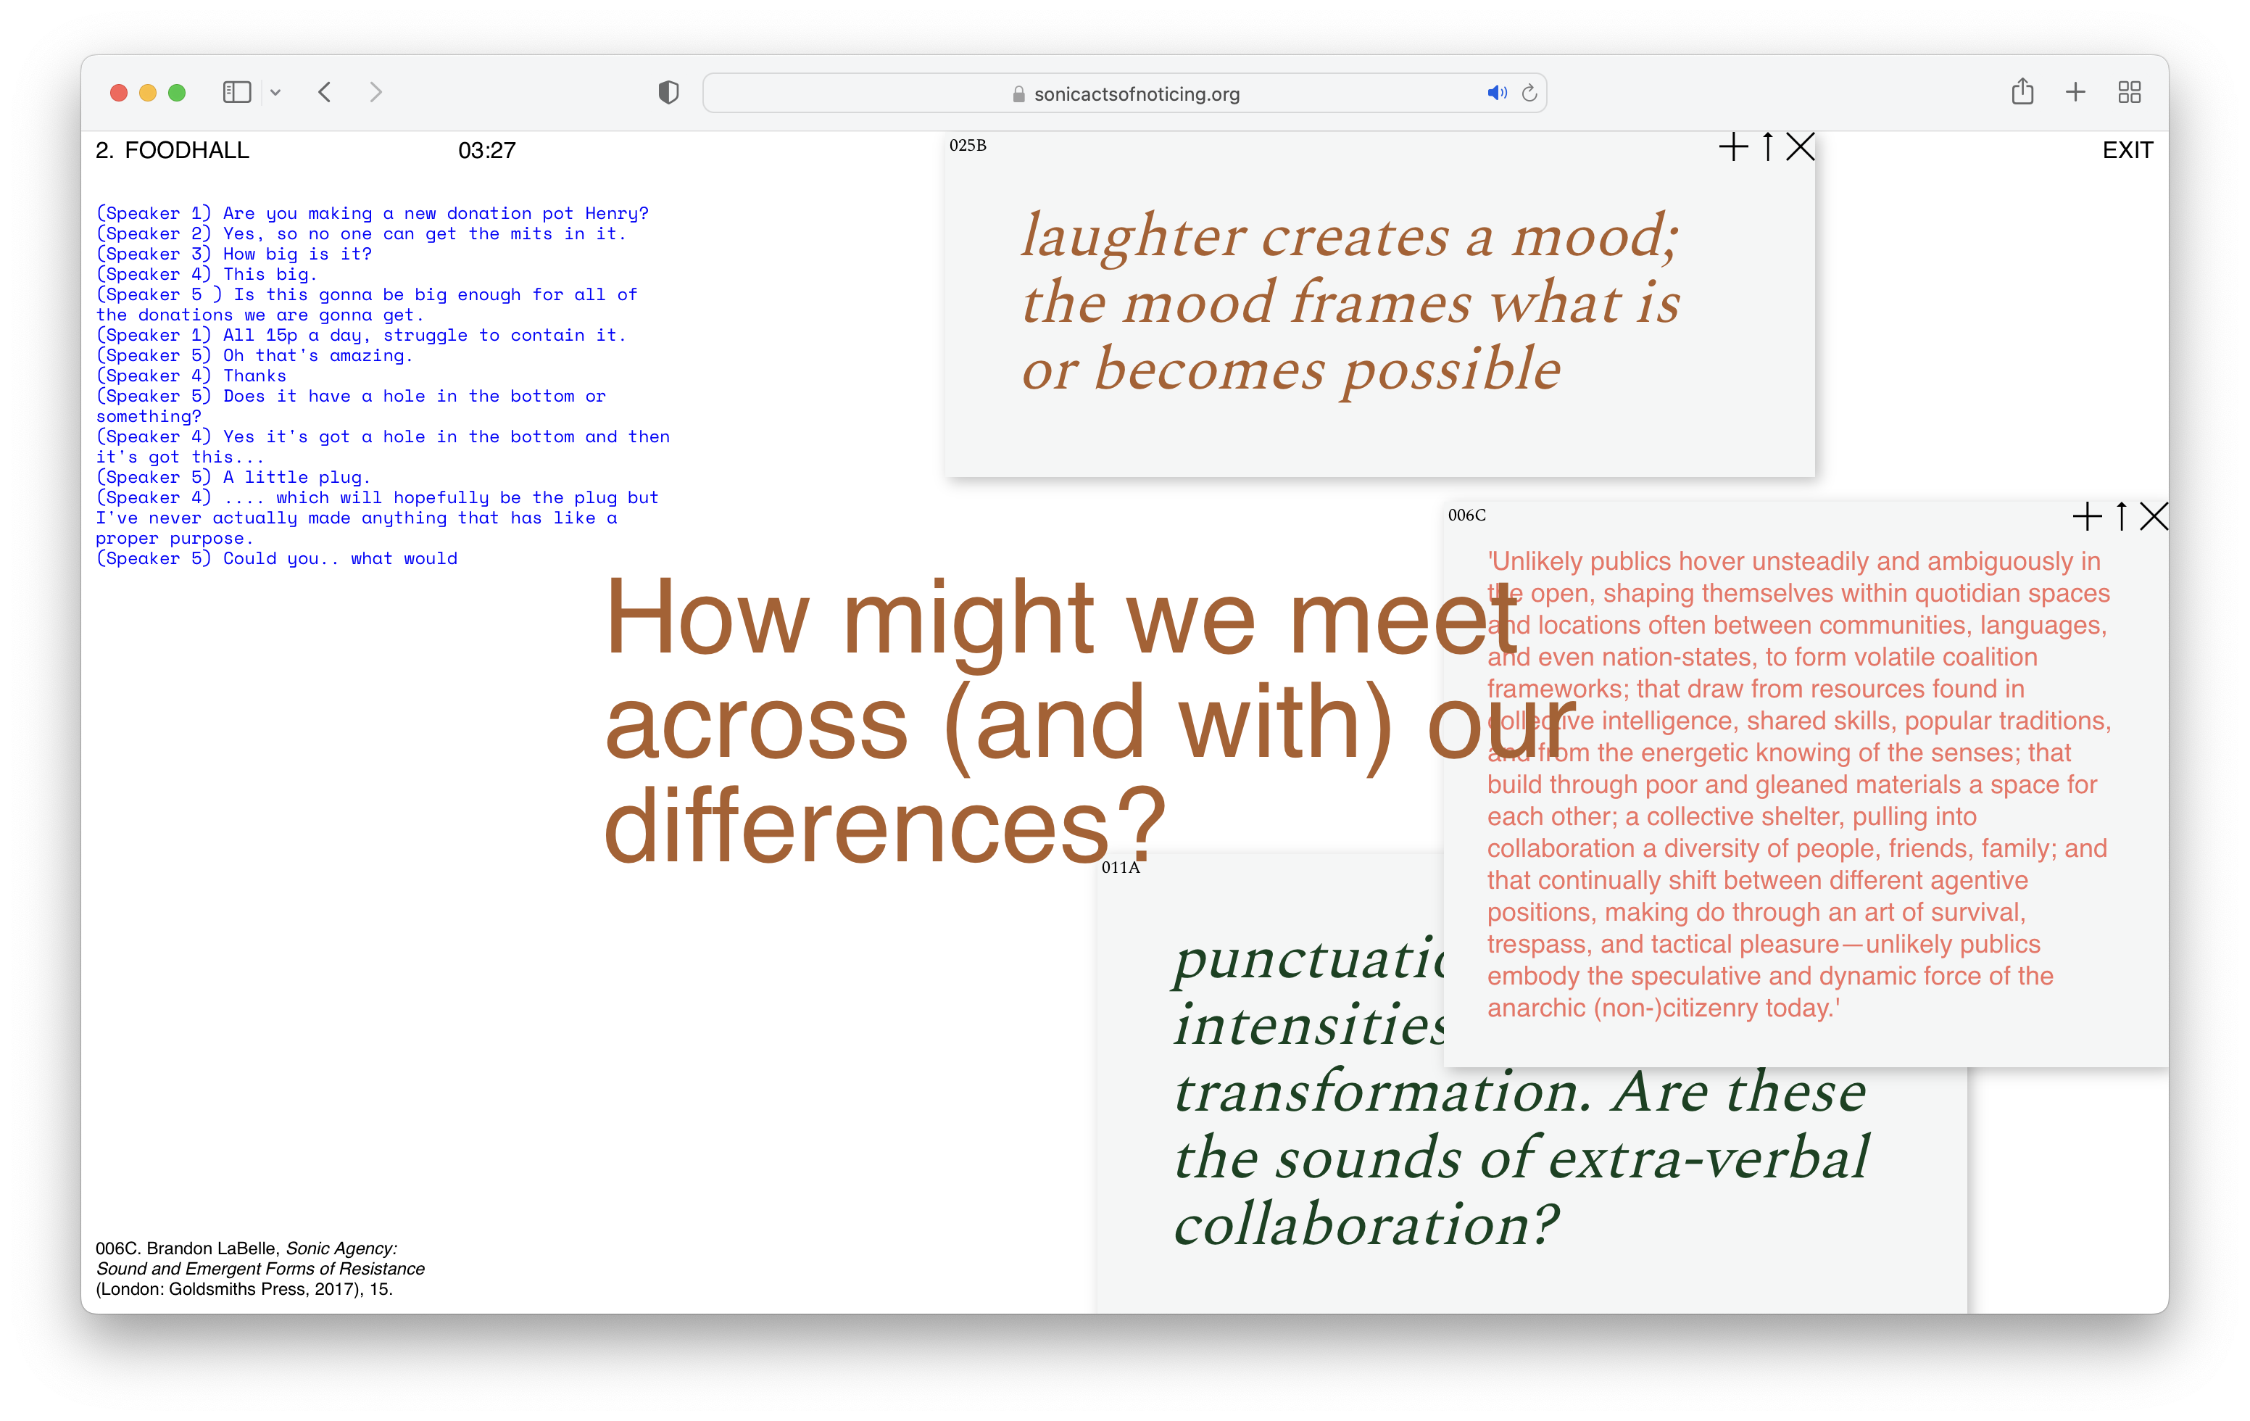This screenshot has width=2250, height=1421.
Task: Click the 03:27 playback timer
Action: click(x=486, y=150)
